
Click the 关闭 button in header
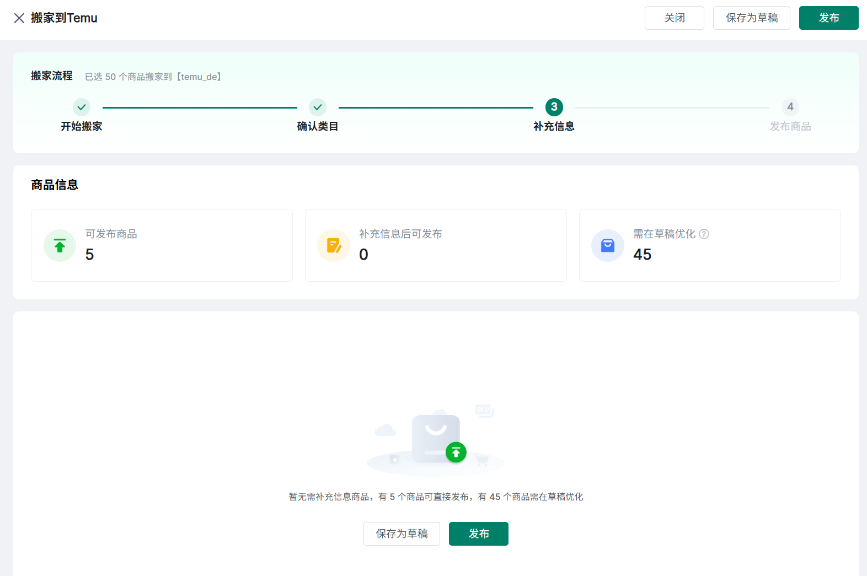674,18
